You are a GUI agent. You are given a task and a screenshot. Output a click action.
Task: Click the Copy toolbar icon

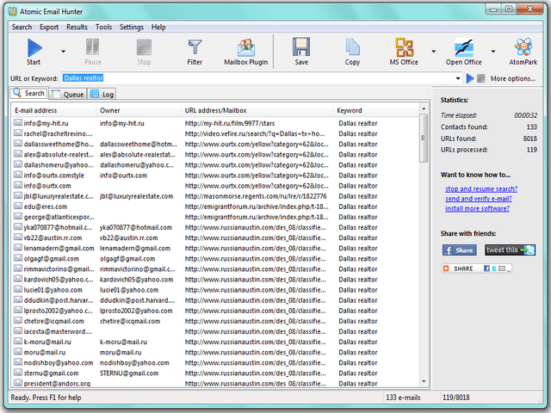coord(352,49)
